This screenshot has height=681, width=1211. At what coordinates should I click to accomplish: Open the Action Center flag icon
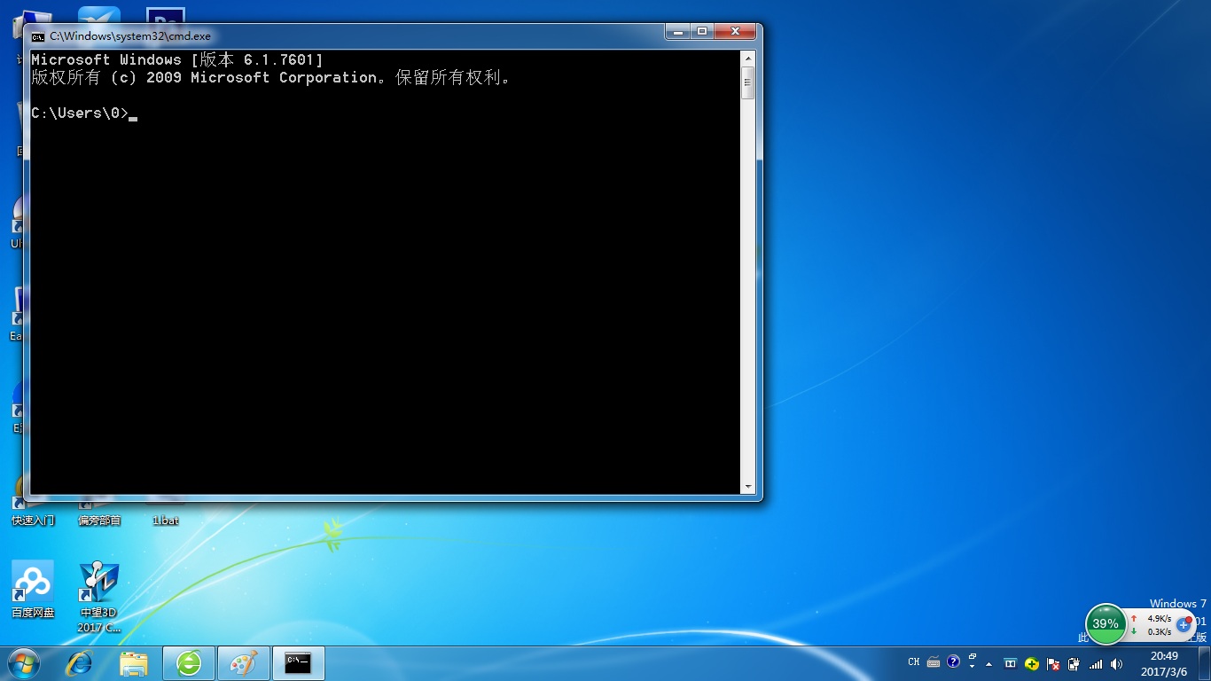click(x=1053, y=663)
